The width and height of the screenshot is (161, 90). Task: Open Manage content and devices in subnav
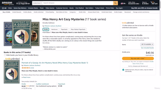(x=141, y=12)
